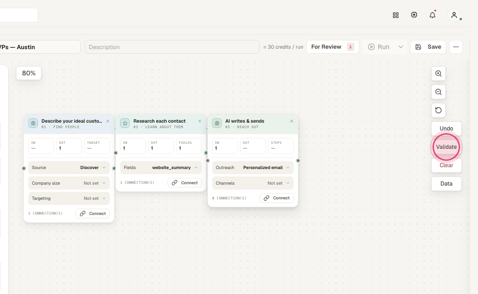Open the notifications bell
The width and height of the screenshot is (478, 294).
pos(432,15)
